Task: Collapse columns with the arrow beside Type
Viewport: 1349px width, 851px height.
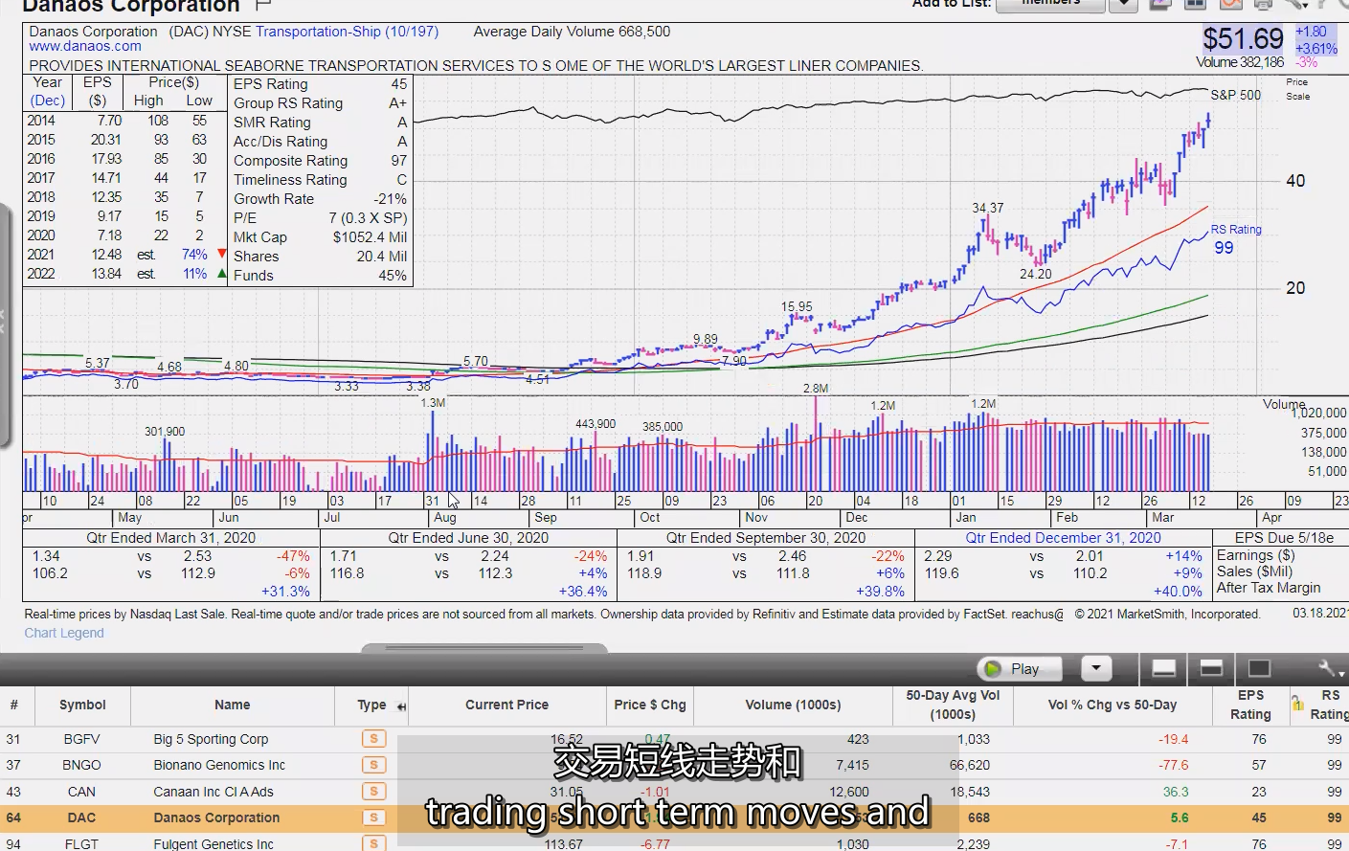Action: tap(401, 706)
